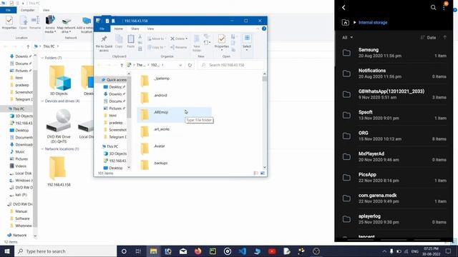
Task: Collapse Network locations (1) group
Action: pyautogui.click(x=42, y=149)
